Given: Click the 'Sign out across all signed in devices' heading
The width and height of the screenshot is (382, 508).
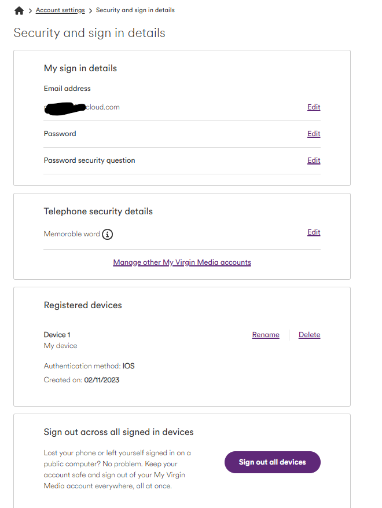Looking at the screenshot, I should point(119,432).
